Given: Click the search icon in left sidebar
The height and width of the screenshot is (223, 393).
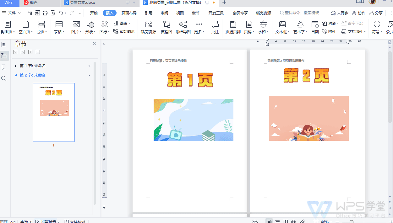Looking at the screenshot, I should click(4, 78).
